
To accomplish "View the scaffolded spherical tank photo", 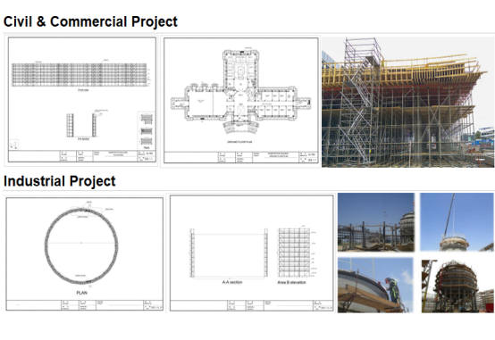I will 457,286.
